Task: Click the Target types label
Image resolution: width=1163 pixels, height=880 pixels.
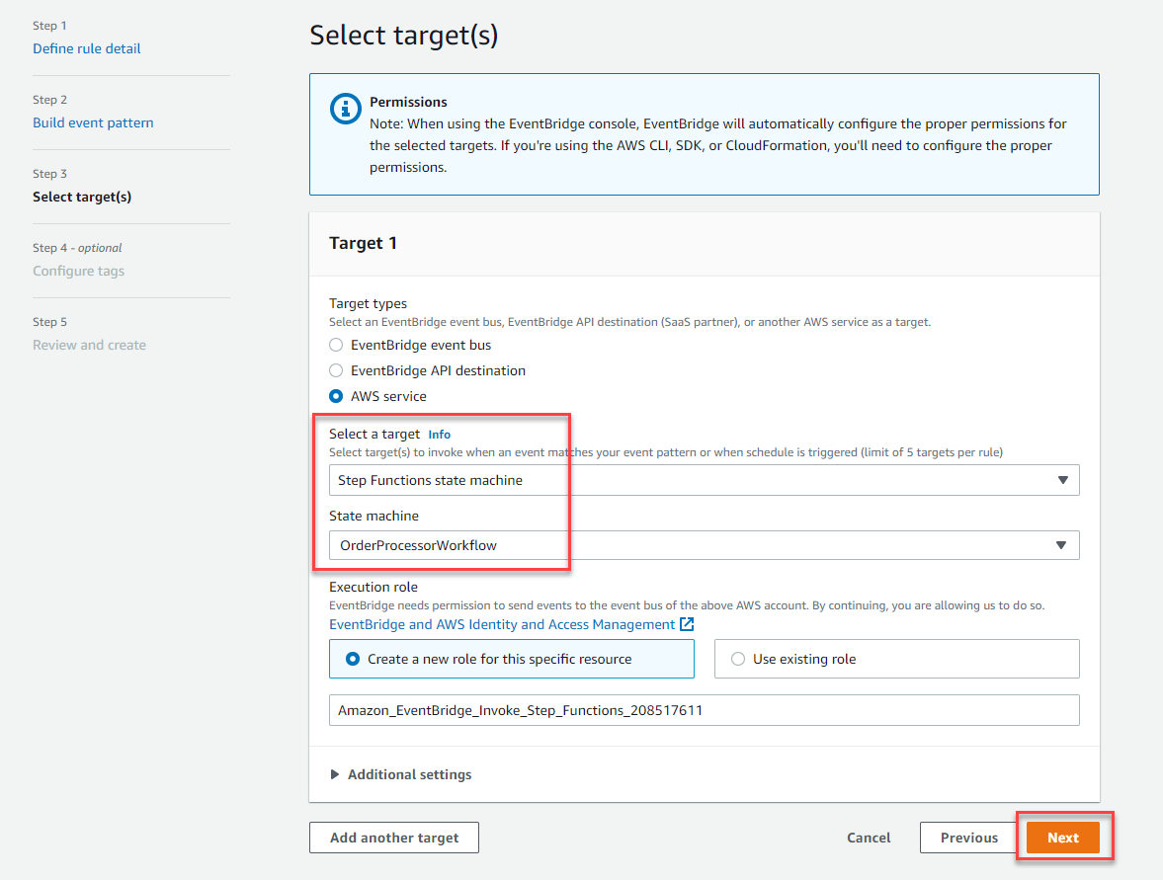Action: (368, 303)
